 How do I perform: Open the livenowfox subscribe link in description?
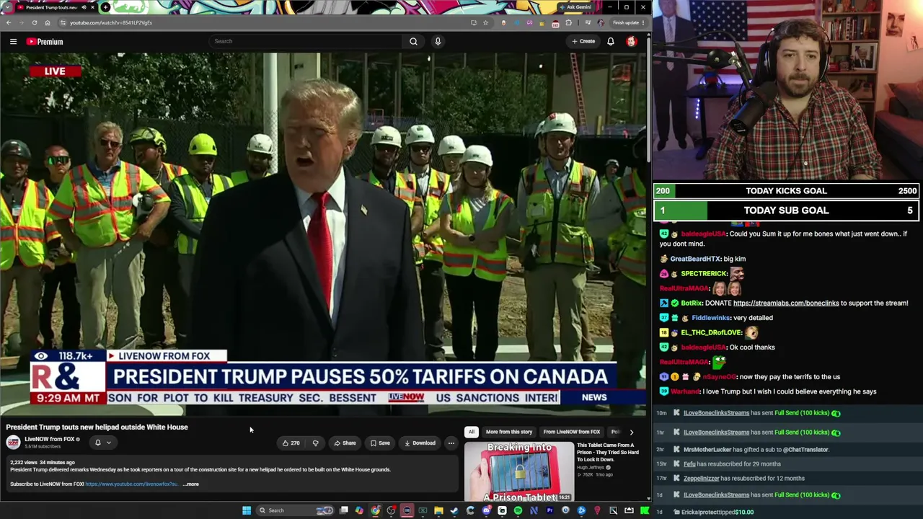(x=132, y=484)
